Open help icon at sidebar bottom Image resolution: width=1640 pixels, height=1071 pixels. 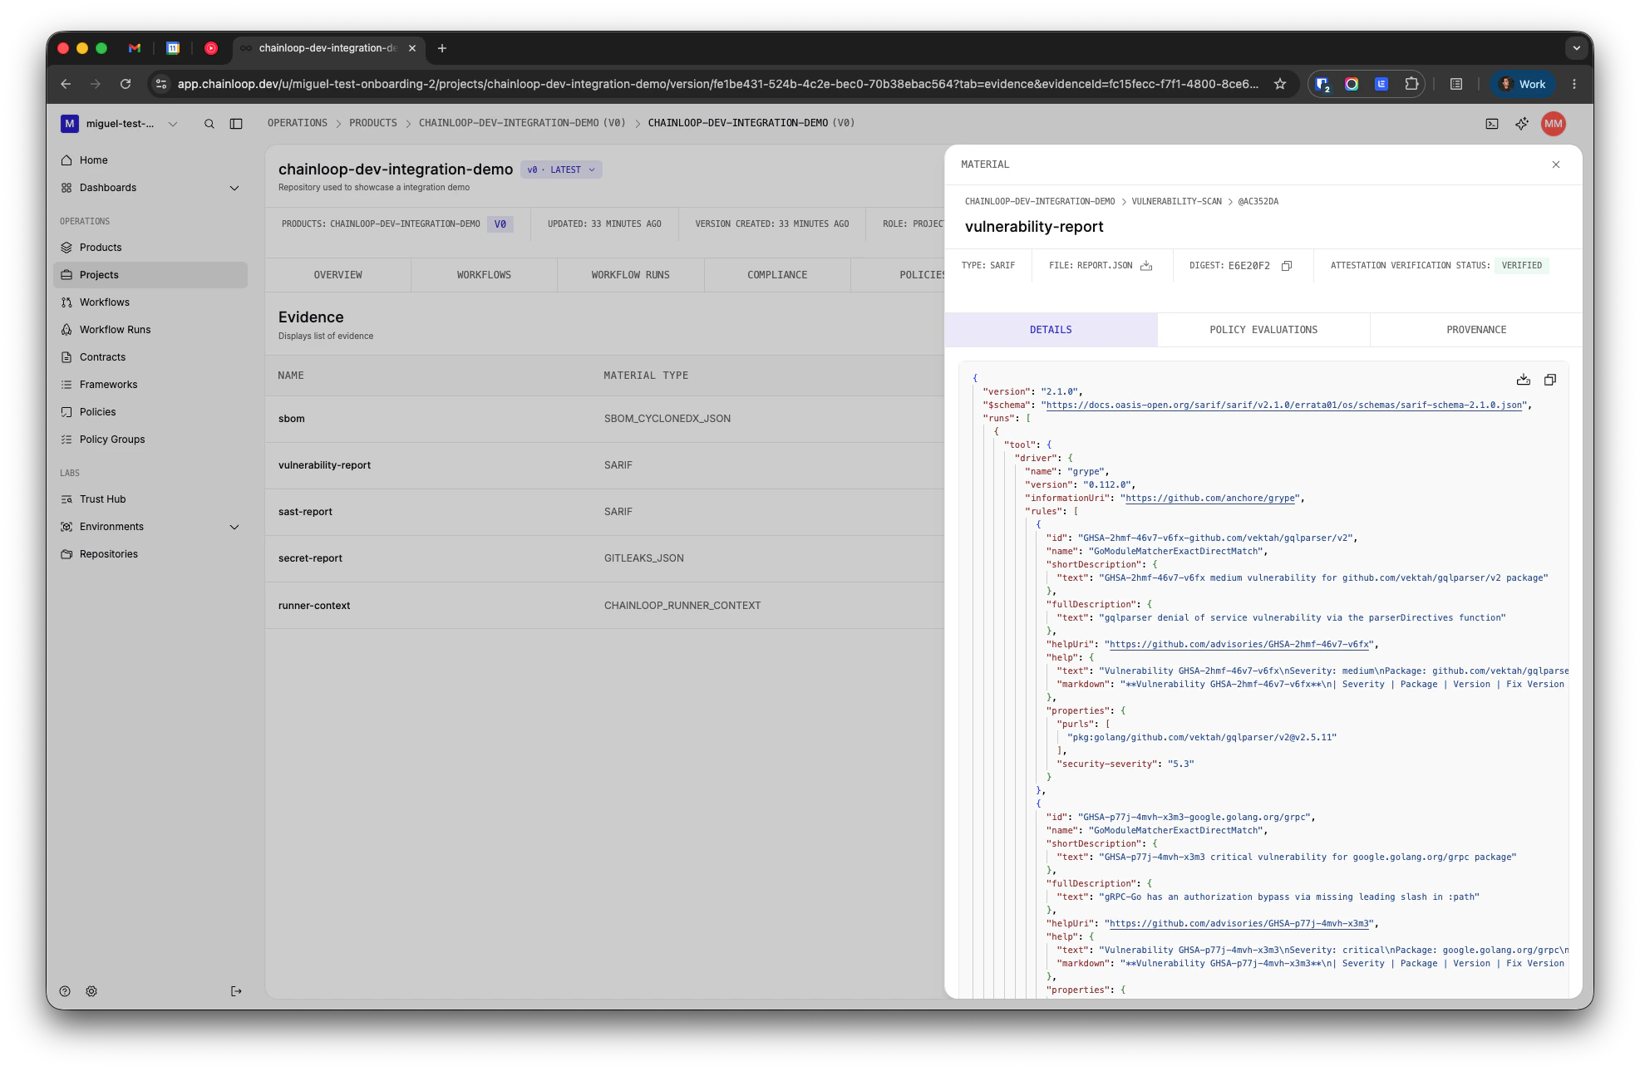(65, 991)
